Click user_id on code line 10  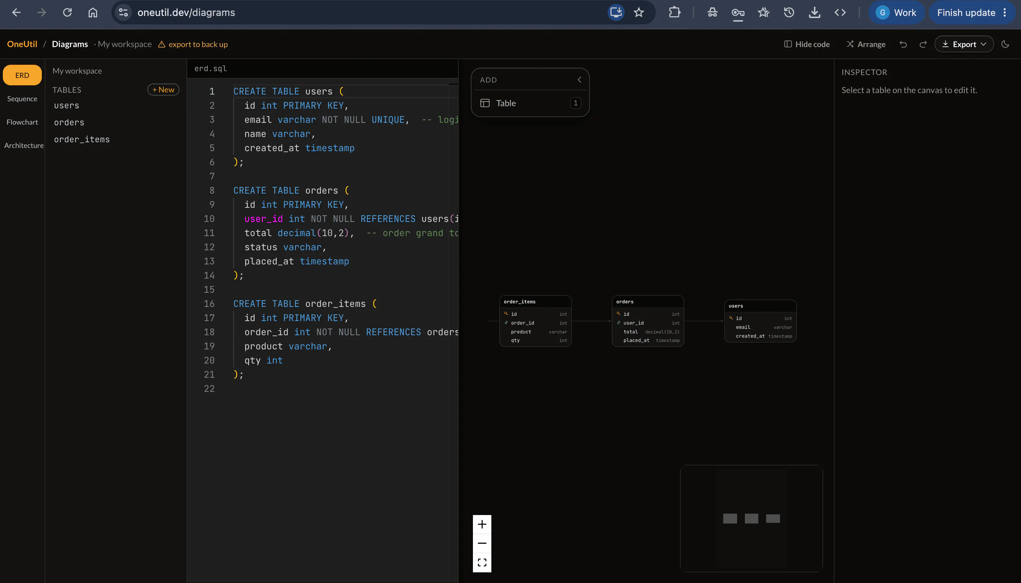(x=263, y=219)
